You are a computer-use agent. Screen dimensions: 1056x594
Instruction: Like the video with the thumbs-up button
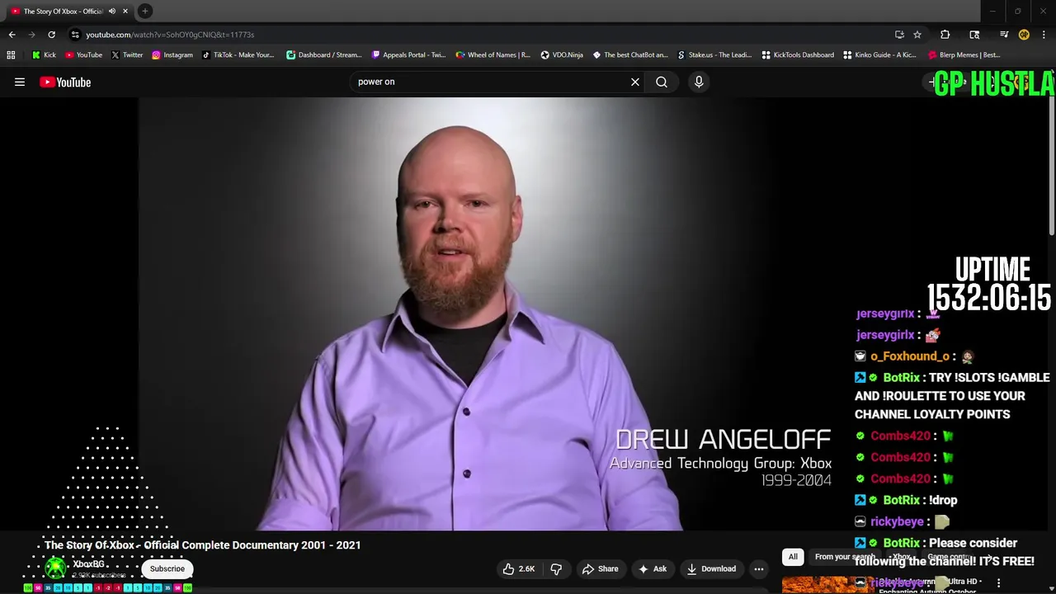tap(519, 568)
